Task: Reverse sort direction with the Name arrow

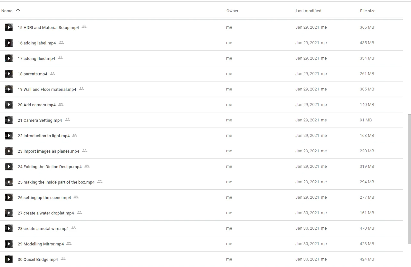Action: [x=18, y=11]
